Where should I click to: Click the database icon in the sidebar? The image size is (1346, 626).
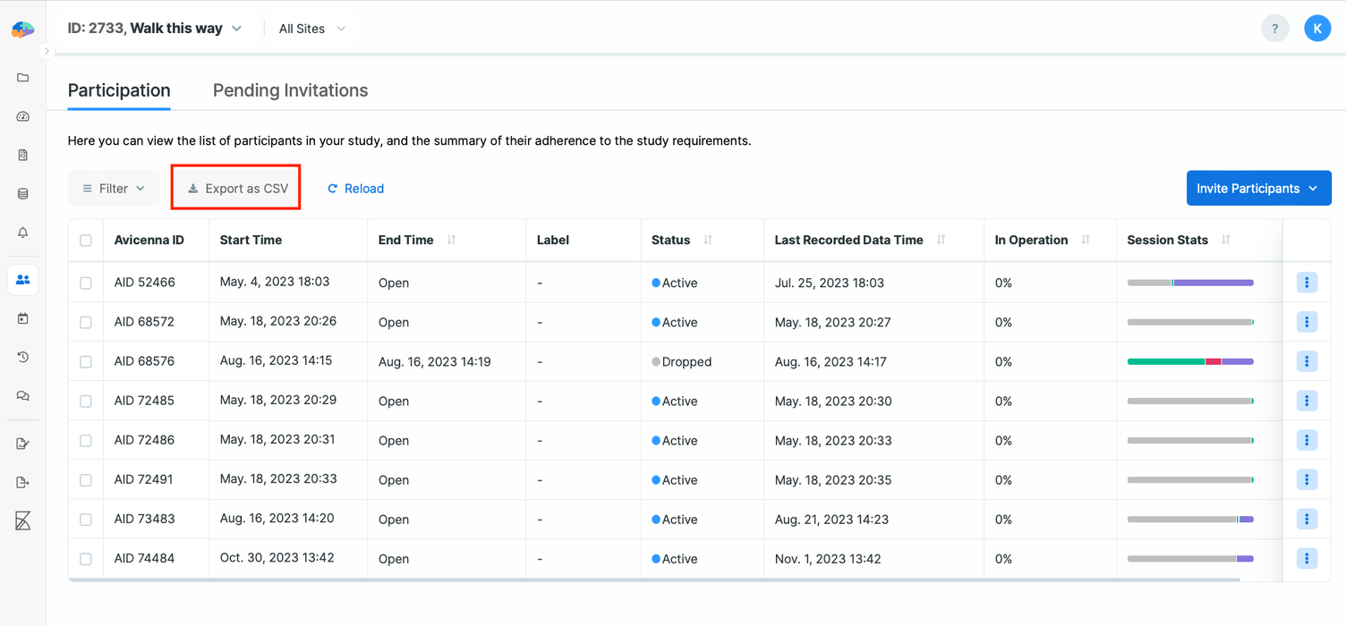22,193
